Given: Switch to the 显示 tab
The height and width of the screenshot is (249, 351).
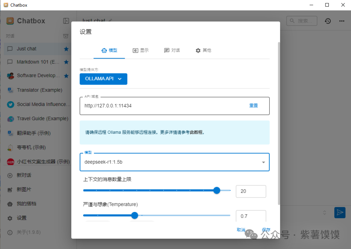Looking at the screenshot, I should tap(141, 50).
